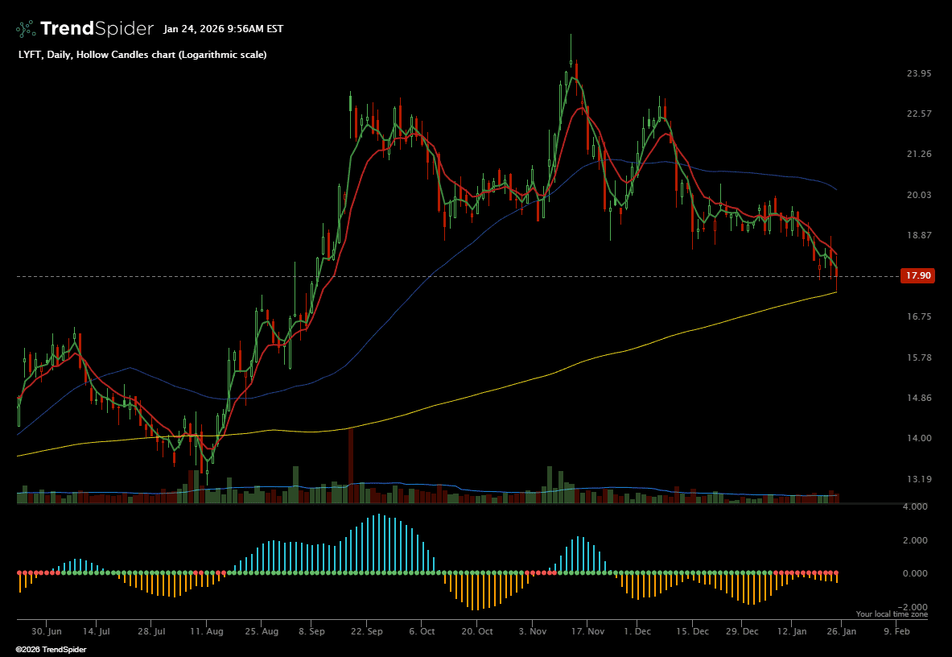
Task: Click the red 17.90 current price tag
Action: pos(917,275)
